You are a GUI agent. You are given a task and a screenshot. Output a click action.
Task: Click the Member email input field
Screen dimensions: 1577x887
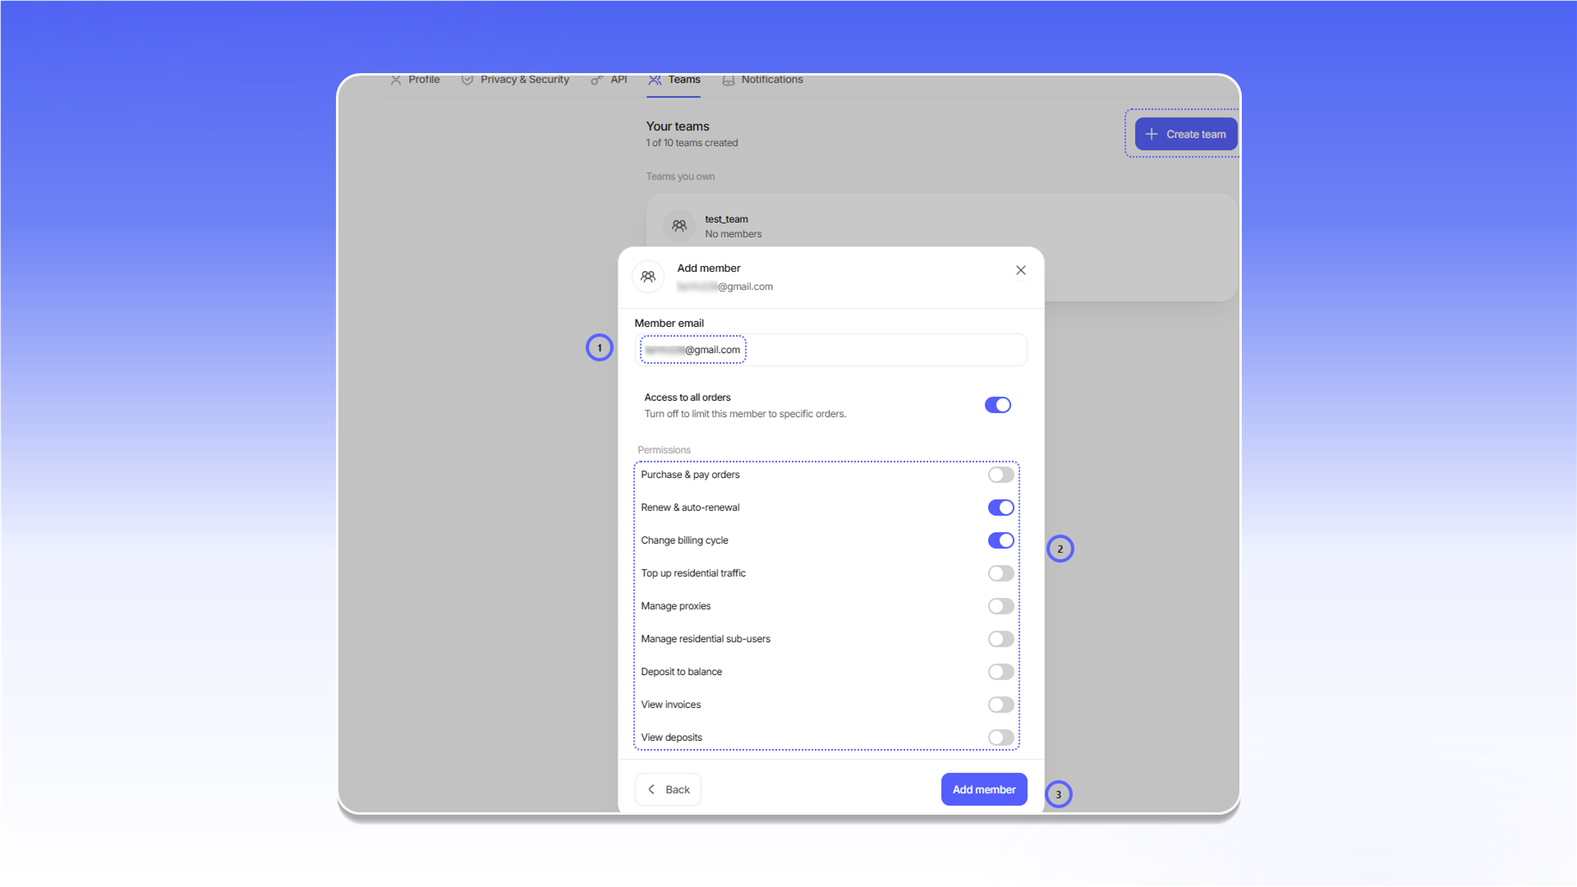(x=830, y=350)
